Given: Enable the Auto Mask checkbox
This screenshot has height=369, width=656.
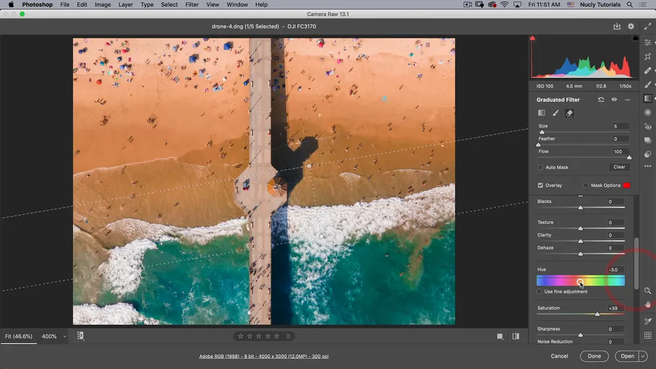Looking at the screenshot, I should pyautogui.click(x=541, y=168).
